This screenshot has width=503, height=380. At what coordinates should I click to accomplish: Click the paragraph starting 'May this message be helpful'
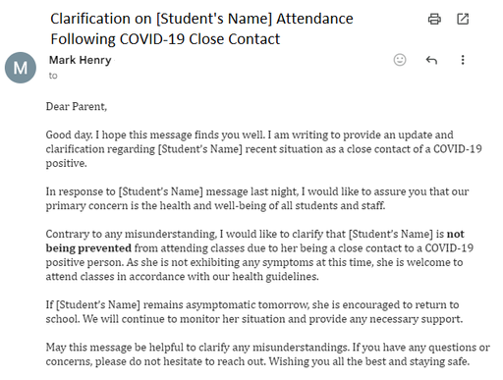tap(268, 354)
